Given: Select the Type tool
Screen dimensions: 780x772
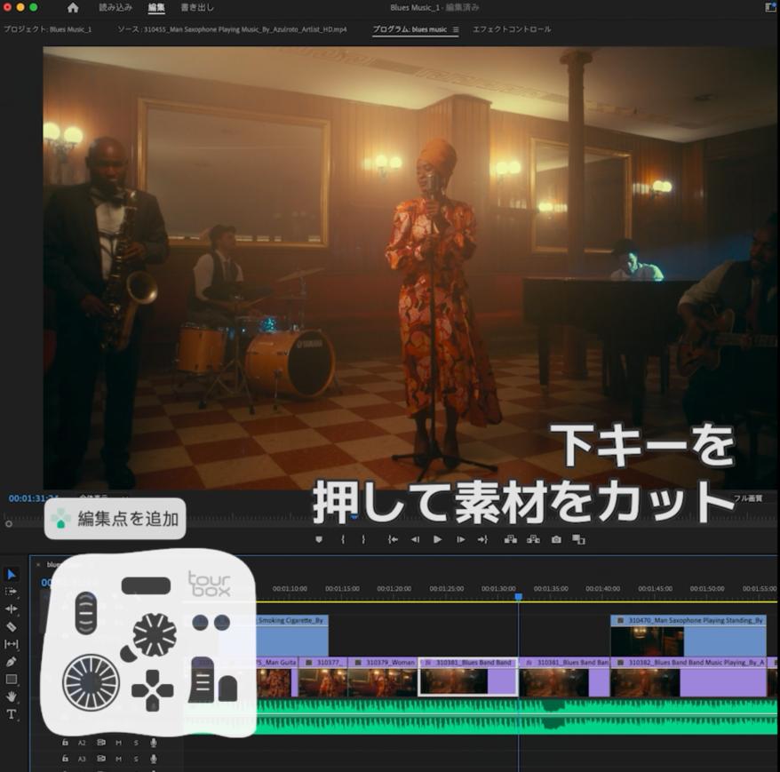Looking at the screenshot, I should point(12,714).
